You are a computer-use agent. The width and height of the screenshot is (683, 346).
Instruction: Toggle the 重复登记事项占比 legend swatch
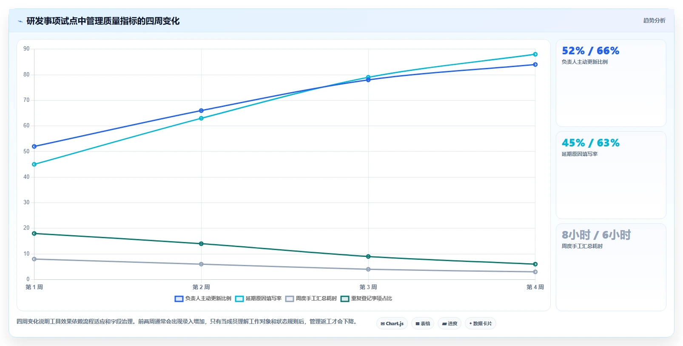[345, 298]
